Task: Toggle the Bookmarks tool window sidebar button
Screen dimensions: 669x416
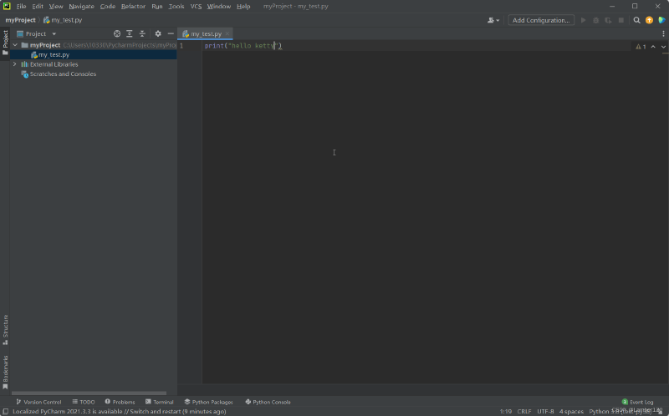Action: [5, 372]
